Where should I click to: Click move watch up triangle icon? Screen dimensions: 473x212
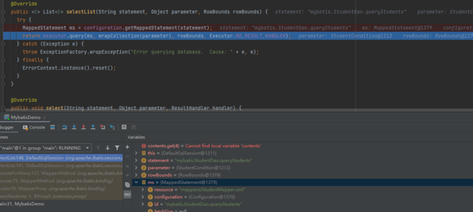pyautogui.click(x=127, y=166)
